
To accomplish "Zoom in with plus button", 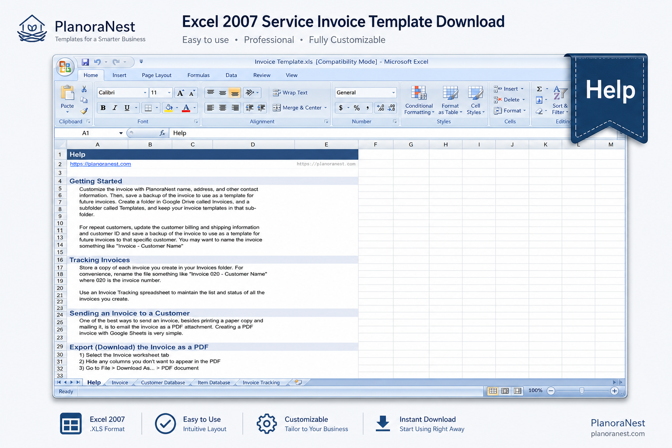I will [614, 391].
